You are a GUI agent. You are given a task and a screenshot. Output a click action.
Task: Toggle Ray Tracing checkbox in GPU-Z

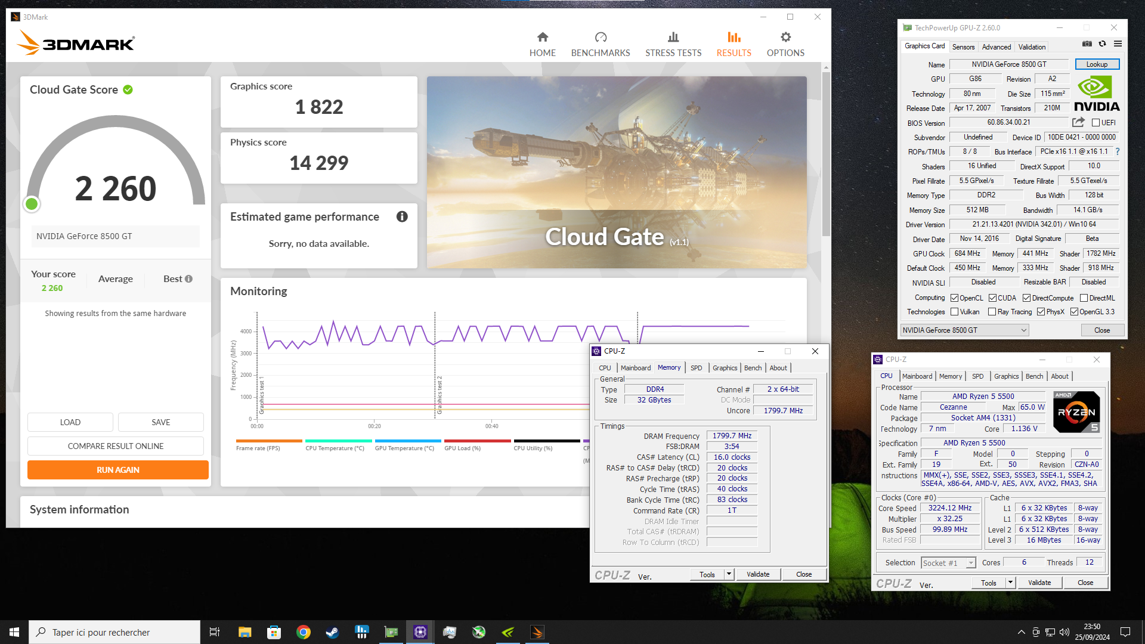992,312
